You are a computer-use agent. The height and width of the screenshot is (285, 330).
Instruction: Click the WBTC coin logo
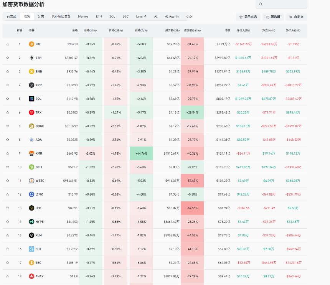[x=31, y=181]
